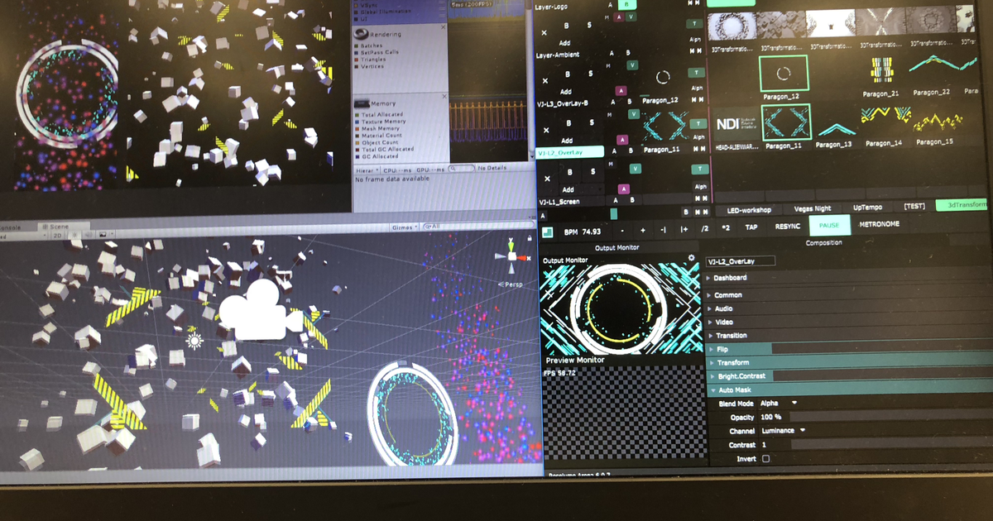Expand the Transition section

pos(710,336)
